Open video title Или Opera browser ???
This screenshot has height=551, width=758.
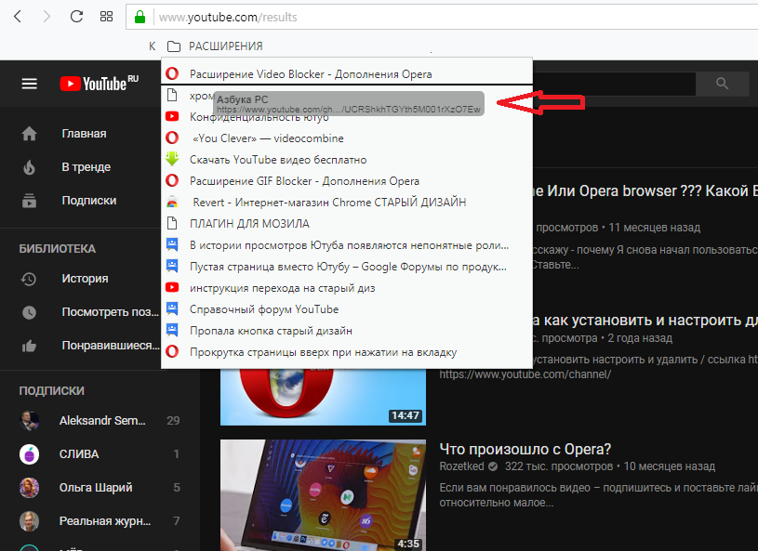[x=645, y=191]
